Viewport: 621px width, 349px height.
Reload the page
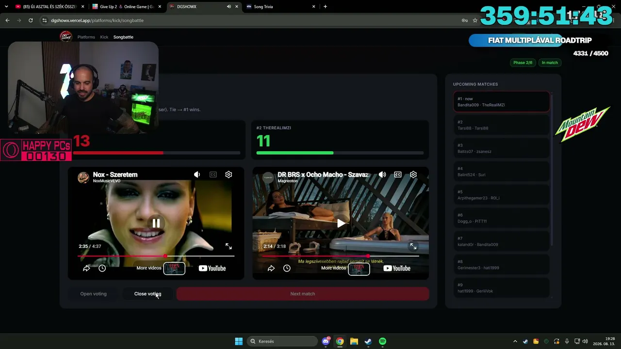click(31, 20)
